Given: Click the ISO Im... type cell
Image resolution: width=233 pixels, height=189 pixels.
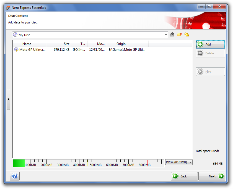Looking at the screenshot, I should (79, 50).
